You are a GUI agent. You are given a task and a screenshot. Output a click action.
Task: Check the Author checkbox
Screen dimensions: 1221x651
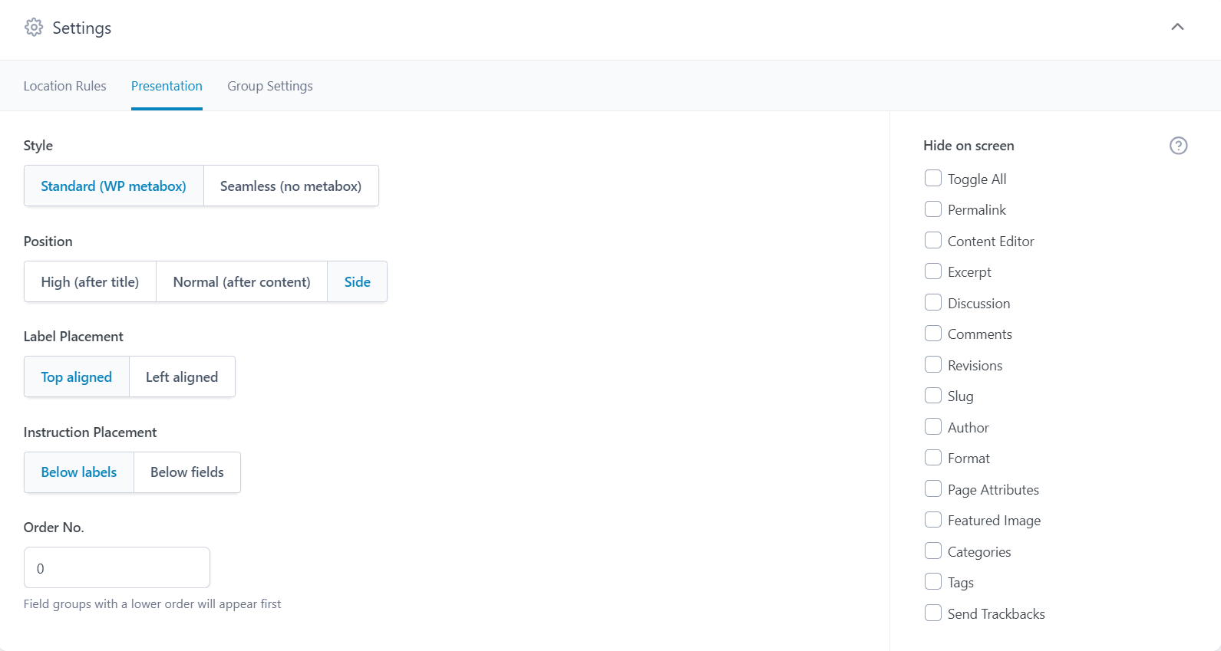coord(933,426)
